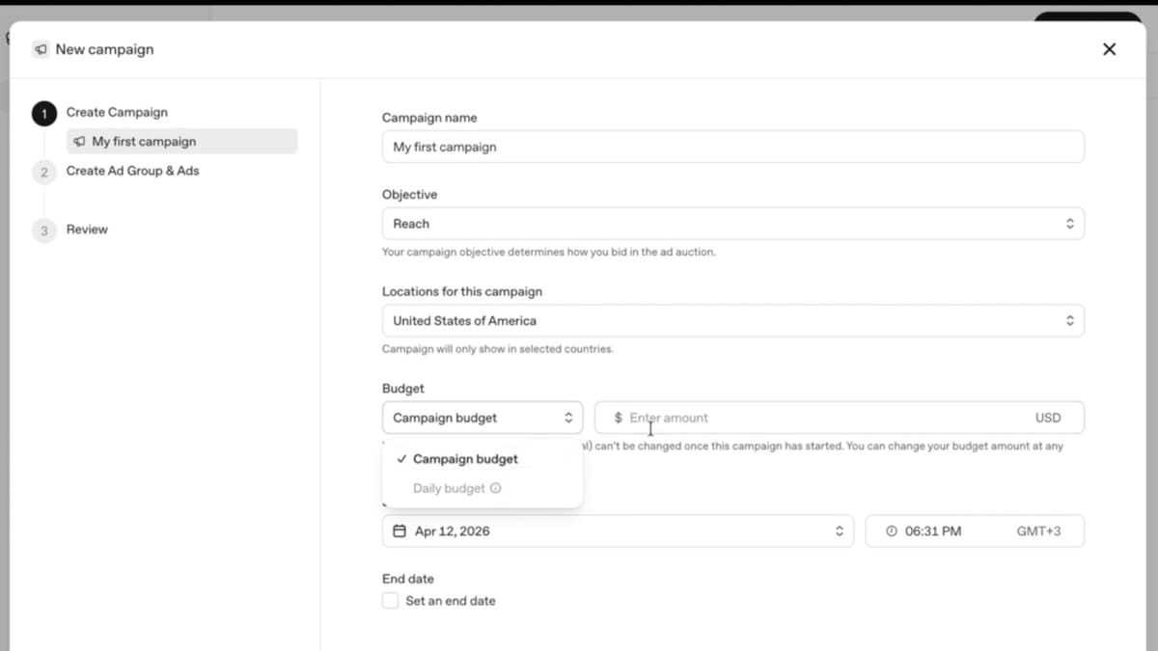Click "Create Ad Group & Ads" step
This screenshot has width=1158, height=651.
point(132,170)
